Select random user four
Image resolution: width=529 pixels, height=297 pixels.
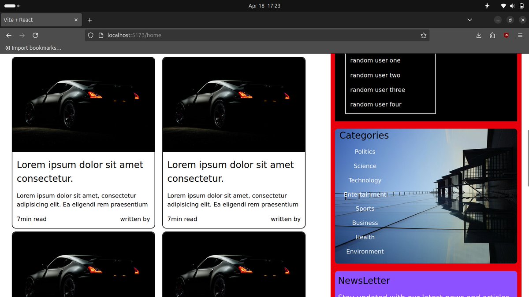[x=376, y=104]
